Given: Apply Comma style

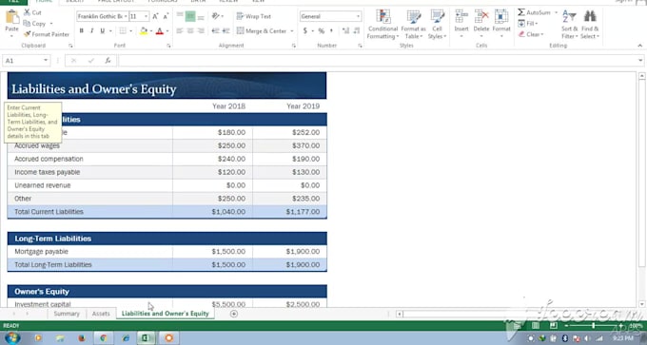Looking at the screenshot, I should tap(331, 31).
